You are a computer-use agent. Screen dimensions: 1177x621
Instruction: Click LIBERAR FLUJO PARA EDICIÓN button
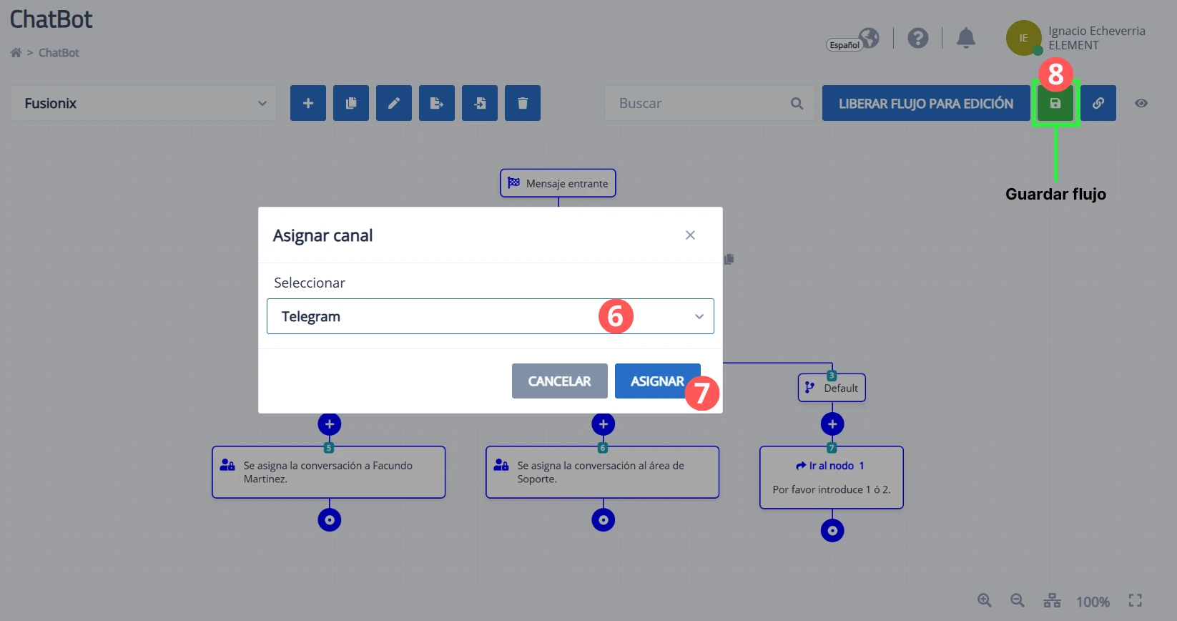click(926, 103)
